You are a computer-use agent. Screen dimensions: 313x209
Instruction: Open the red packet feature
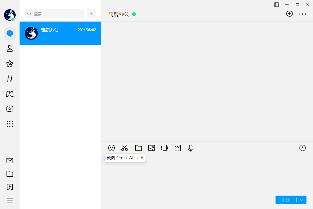pos(178,148)
